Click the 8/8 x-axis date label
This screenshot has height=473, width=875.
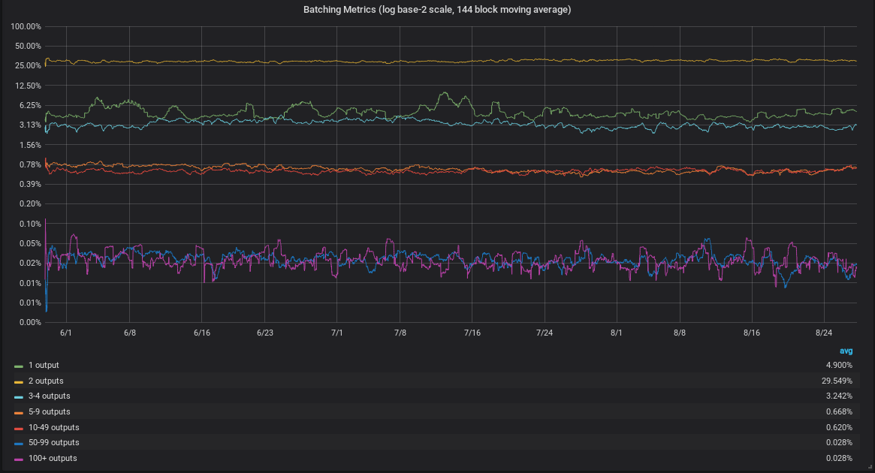[680, 333]
